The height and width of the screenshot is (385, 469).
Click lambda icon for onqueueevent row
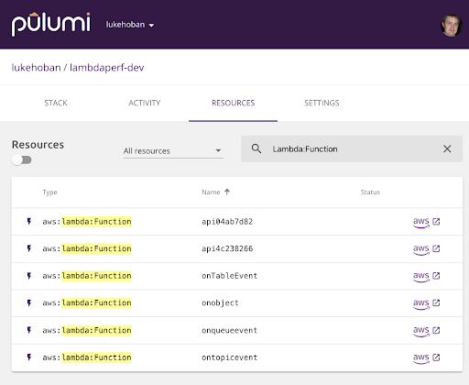point(29,330)
